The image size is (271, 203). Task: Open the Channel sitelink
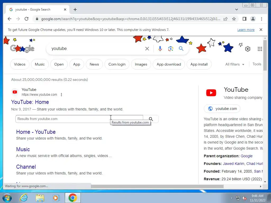[x=26, y=167]
